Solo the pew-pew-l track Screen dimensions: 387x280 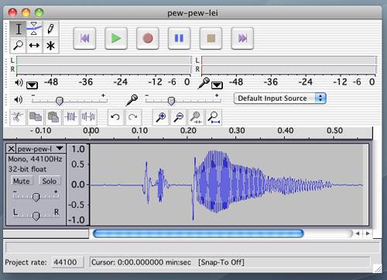50,181
